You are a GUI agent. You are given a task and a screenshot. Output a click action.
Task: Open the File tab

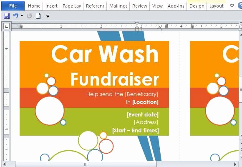tap(13, 6)
